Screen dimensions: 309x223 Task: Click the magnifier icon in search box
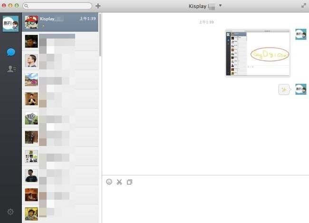pos(27,6)
